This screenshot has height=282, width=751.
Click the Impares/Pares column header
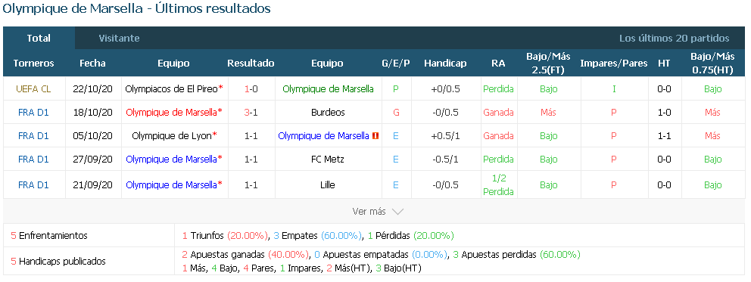pos(613,63)
